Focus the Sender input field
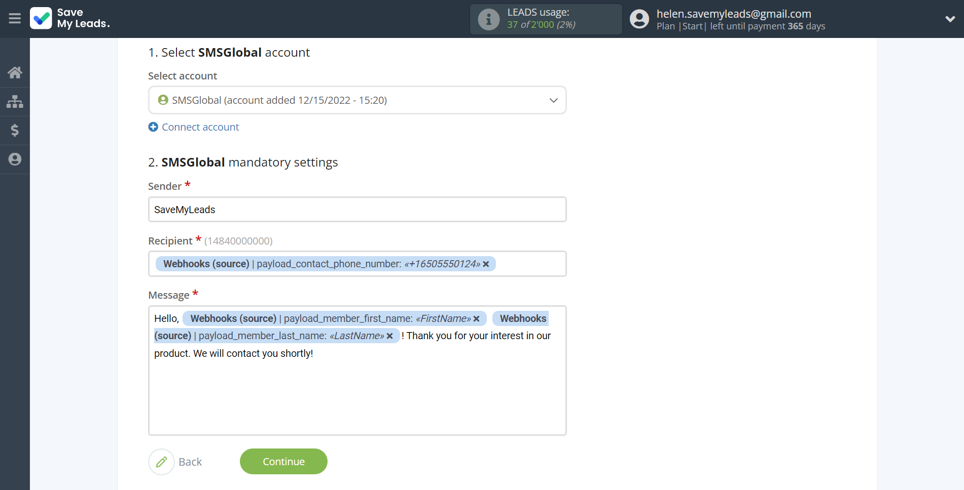Screen dimensions: 964x490 click(x=357, y=210)
